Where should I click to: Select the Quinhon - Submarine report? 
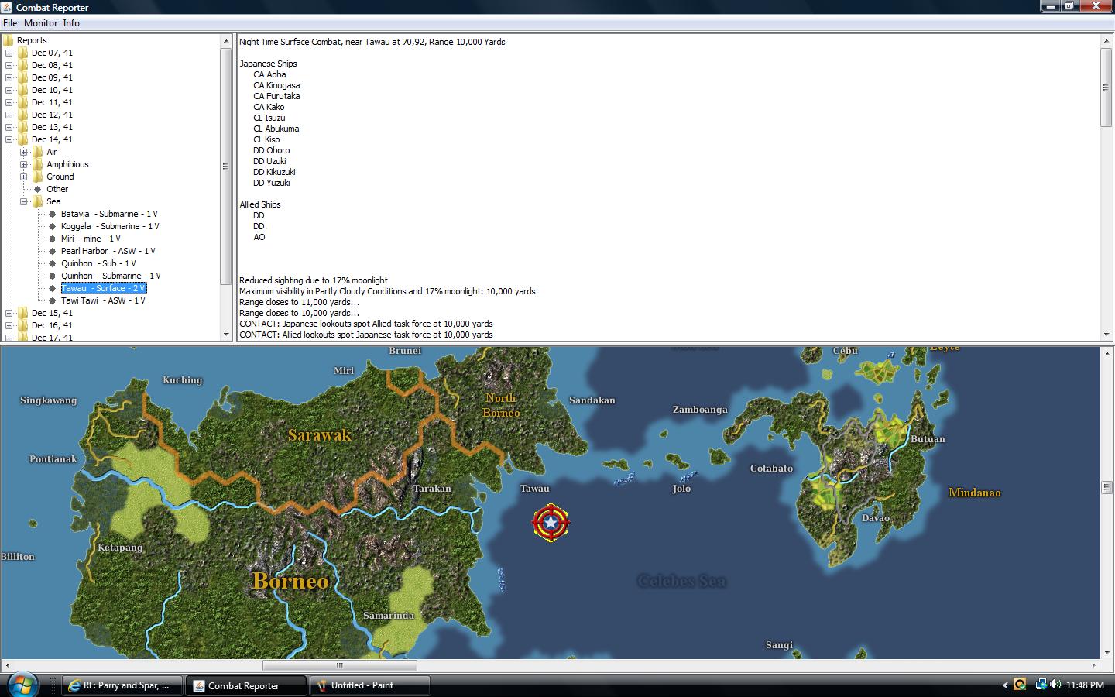point(111,276)
